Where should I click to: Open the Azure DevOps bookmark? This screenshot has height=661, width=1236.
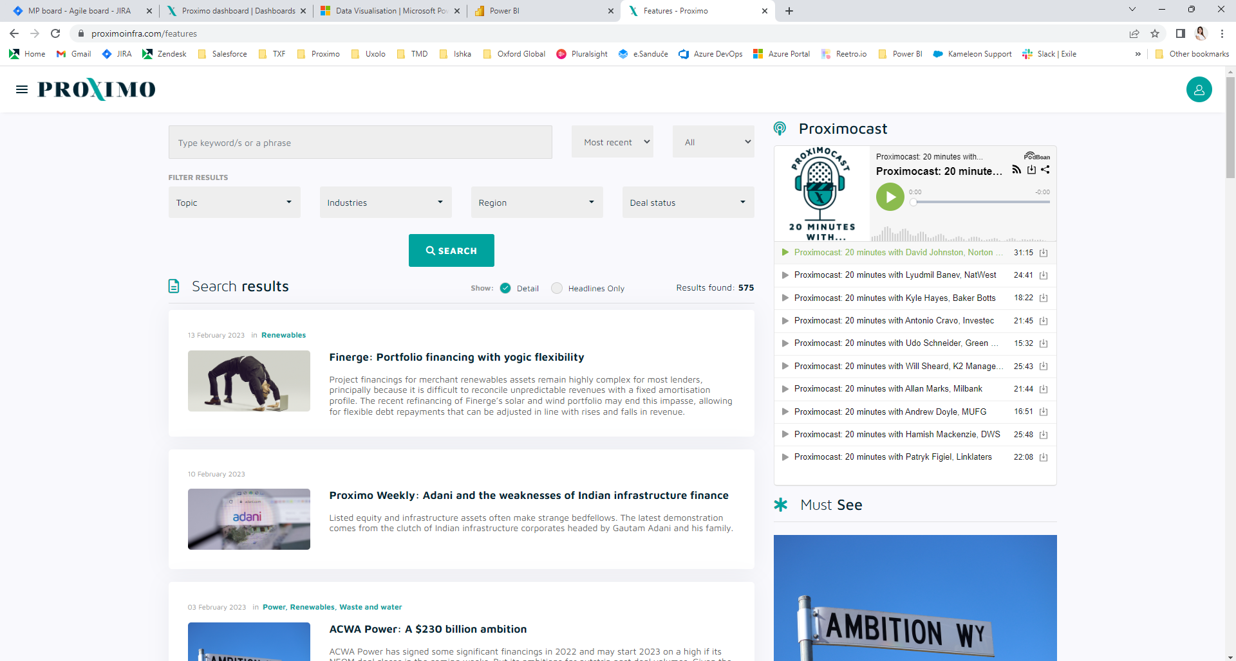click(711, 54)
